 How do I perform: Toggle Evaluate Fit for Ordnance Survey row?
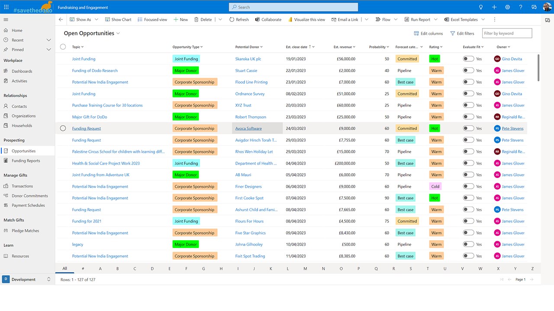[468, 94]
